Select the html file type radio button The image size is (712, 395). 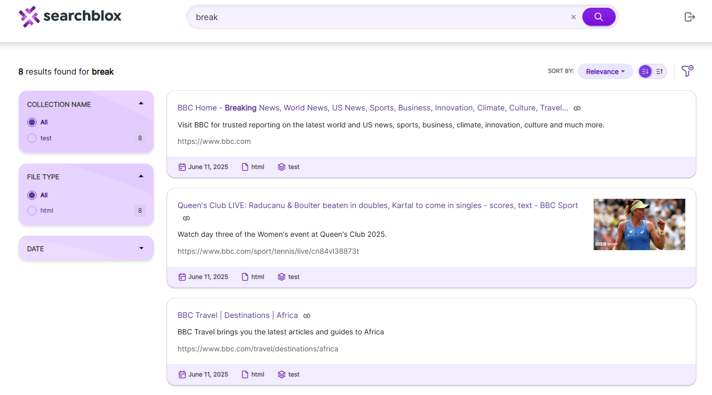click(x=32, y=211)
